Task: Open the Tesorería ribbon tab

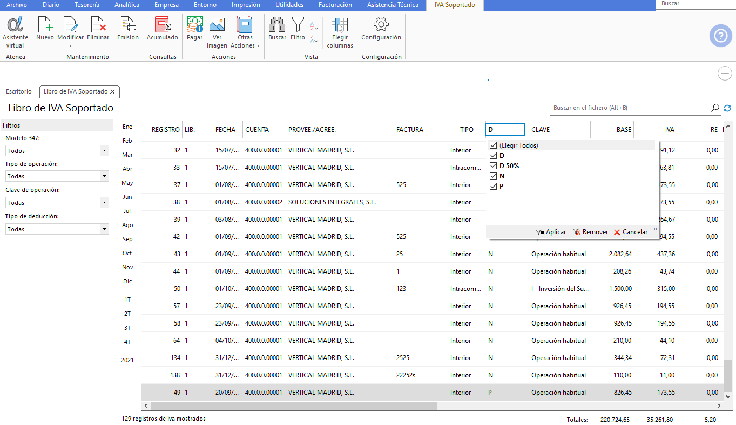Action: (x=86, y=5)
